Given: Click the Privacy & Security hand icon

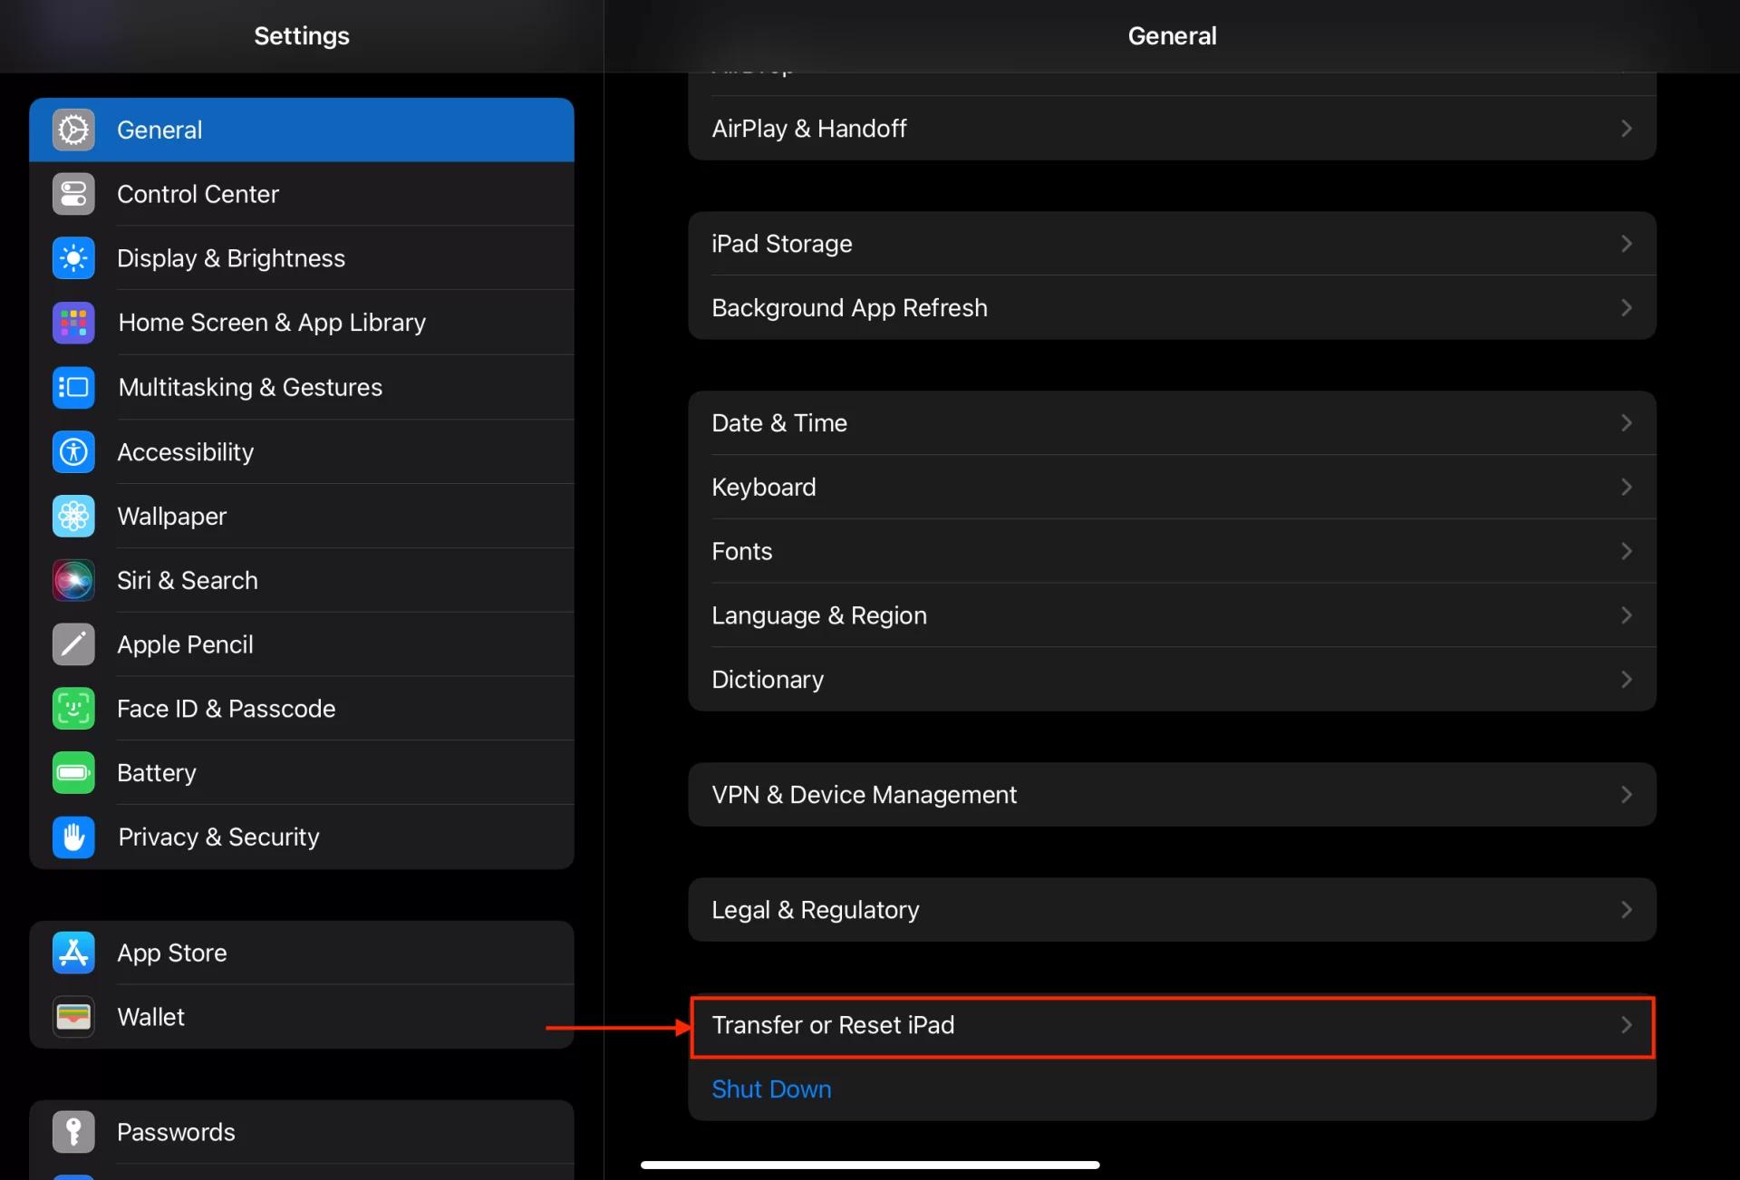Looking at the screenshot, I should [x=73, y=837].
